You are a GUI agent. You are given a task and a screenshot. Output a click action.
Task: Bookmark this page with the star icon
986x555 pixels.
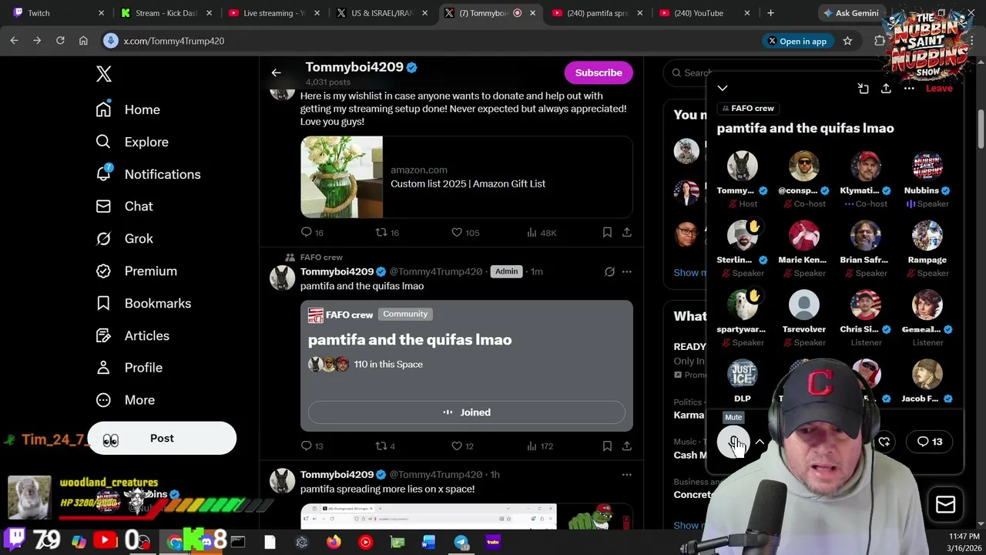coord(847,41)
